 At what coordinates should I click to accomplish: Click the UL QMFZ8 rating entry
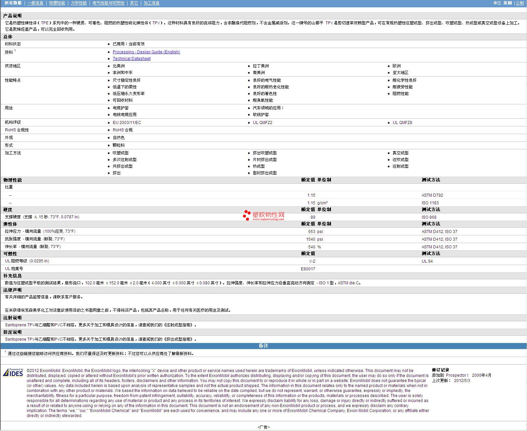pos(402,122)
